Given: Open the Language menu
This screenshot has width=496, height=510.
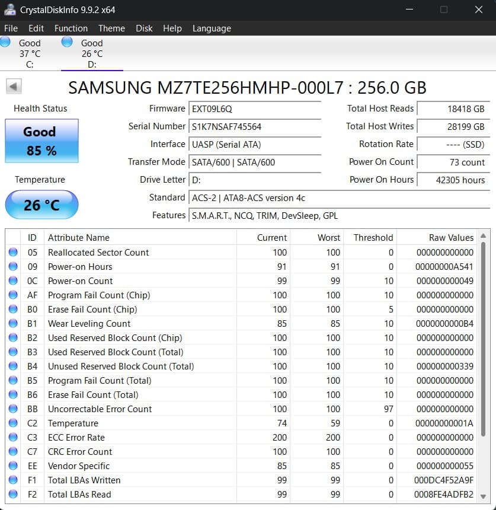Looking at the screenshot, I should (x=212, y=28).
